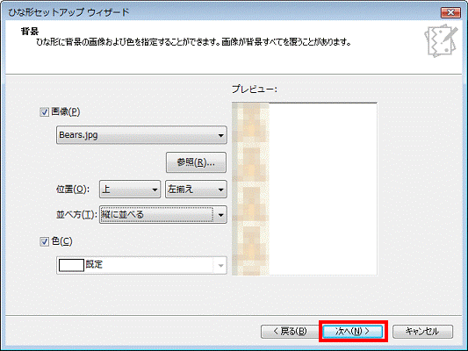Click the bear pattern strip in preview
The image size is (468, 351).
(251, 189)
